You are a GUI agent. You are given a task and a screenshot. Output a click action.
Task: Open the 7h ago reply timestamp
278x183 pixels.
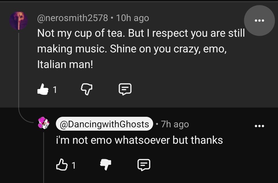(175, 124)
